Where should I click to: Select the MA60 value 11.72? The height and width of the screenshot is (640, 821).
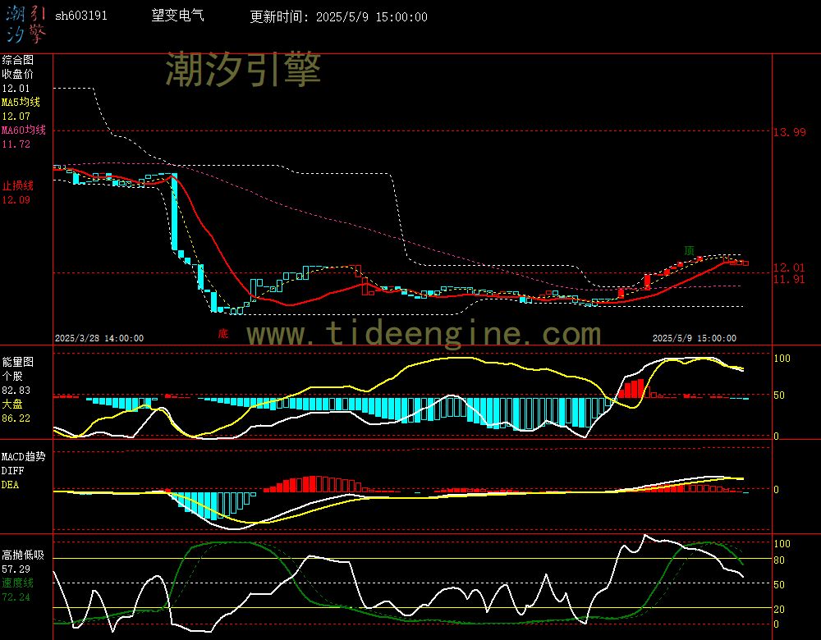click(x=16, y=144)
